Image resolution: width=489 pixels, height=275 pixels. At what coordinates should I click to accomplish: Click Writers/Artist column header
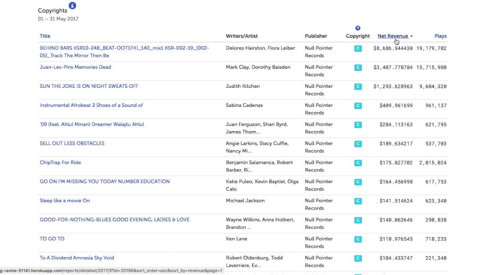pyautogui.click(x=242, y=36)
